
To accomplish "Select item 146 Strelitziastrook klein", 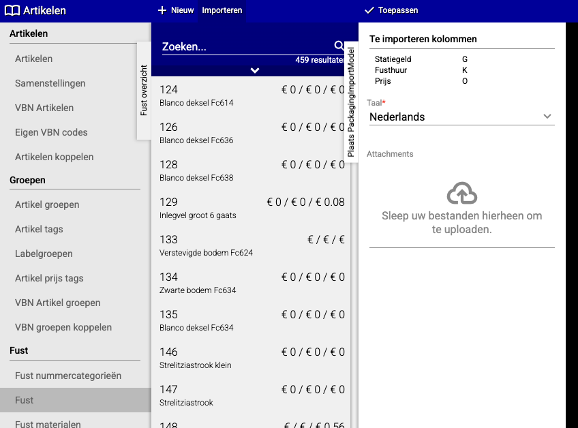I will [x=251, y=358].
